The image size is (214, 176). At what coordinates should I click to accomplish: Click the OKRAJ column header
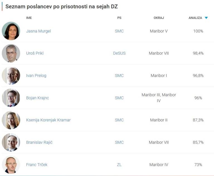tap(159, 18)
